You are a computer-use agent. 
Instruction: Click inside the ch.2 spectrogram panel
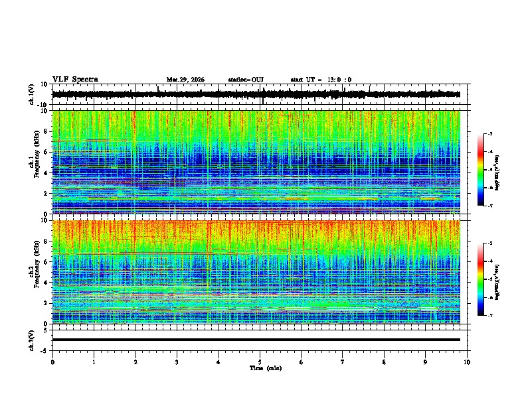coord(256,272)
